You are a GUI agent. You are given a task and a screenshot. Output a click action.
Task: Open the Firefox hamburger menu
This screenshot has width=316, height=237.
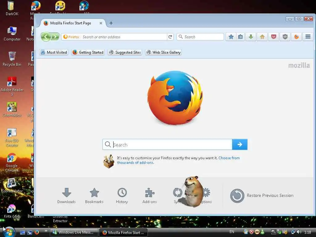[x=308, y=37]
